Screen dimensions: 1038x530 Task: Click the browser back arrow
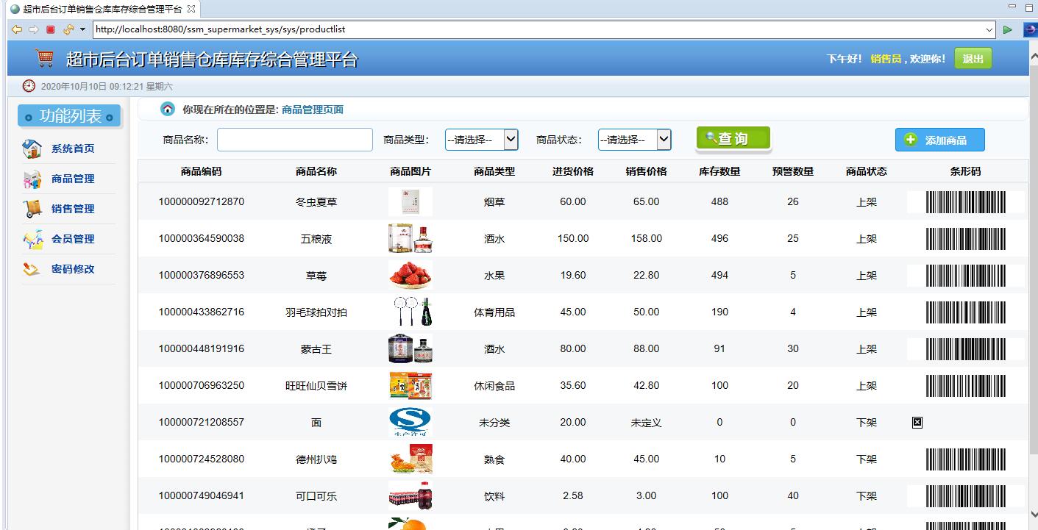(x=16, y=29)
